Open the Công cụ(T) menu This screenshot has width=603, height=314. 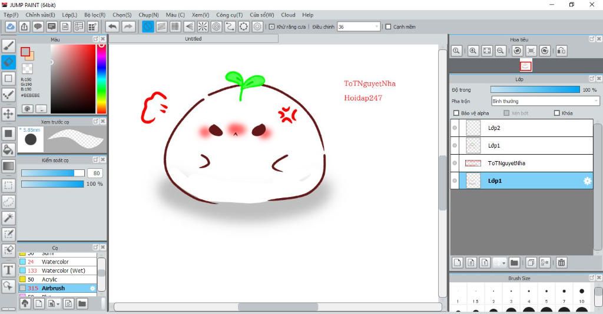click(229, 15)
